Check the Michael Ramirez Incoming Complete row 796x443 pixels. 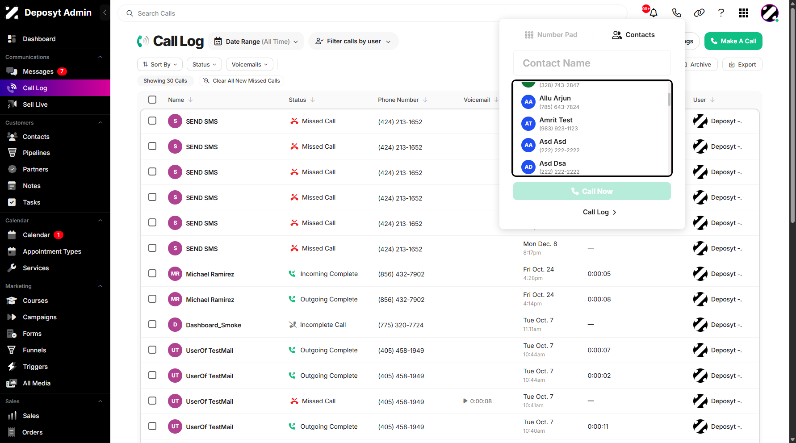[152, 273]
